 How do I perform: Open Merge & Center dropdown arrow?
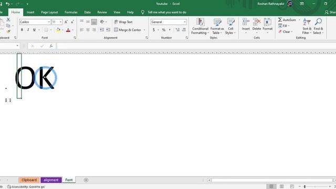(144, 30)
